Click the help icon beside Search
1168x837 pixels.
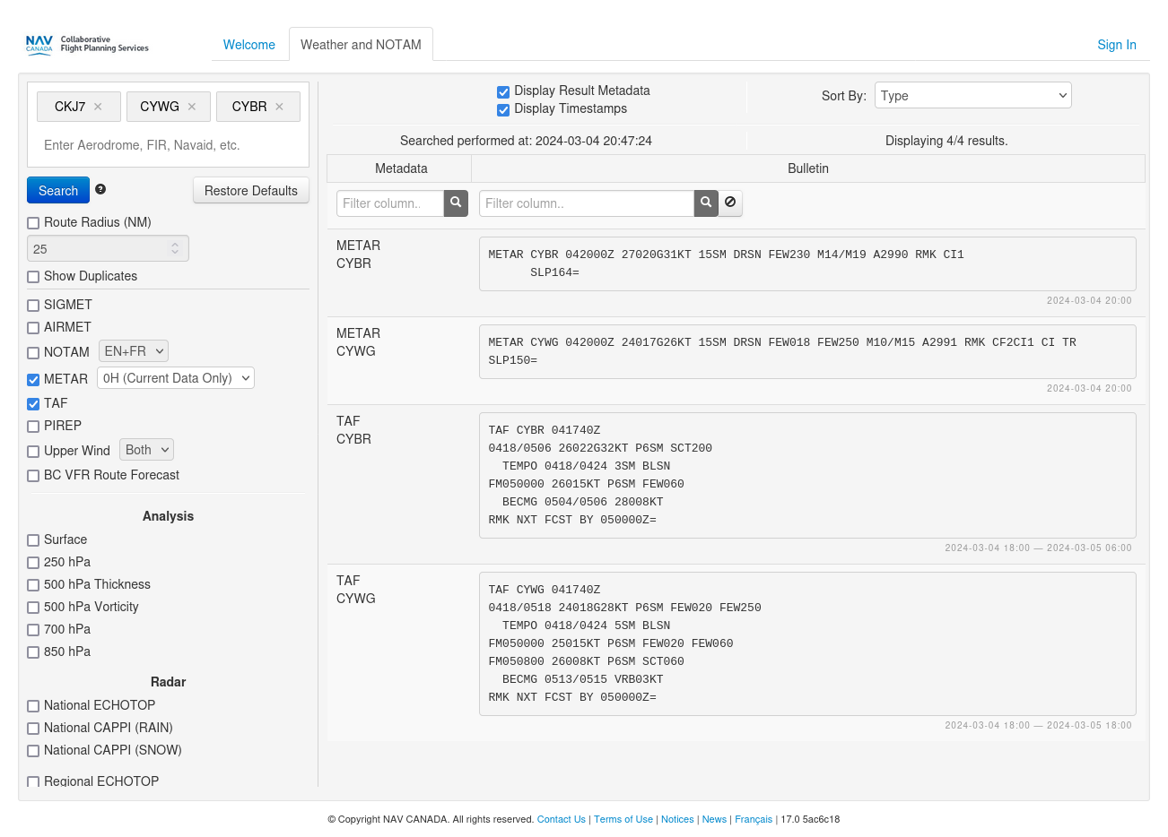click(100, 189)
